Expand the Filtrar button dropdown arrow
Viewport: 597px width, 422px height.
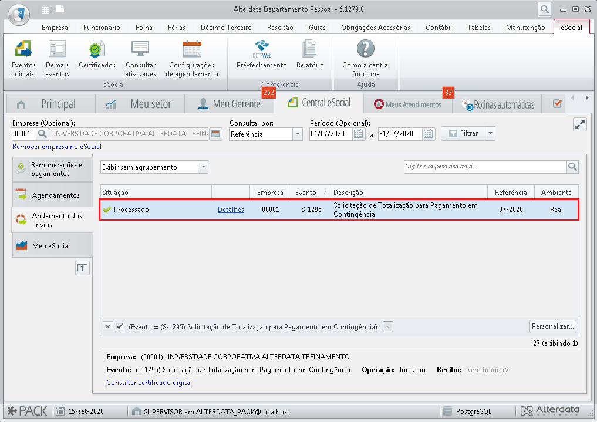490,134
